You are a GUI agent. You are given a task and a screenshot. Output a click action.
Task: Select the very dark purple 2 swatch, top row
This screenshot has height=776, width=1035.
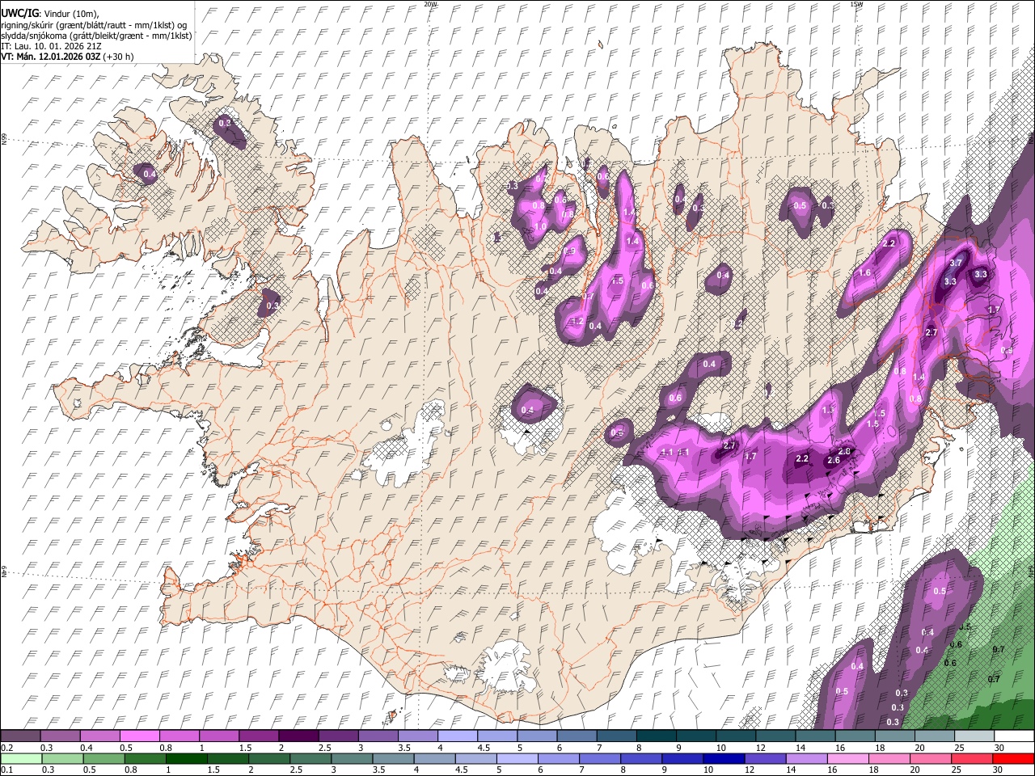pyautogui.click(x=298, y=736)
